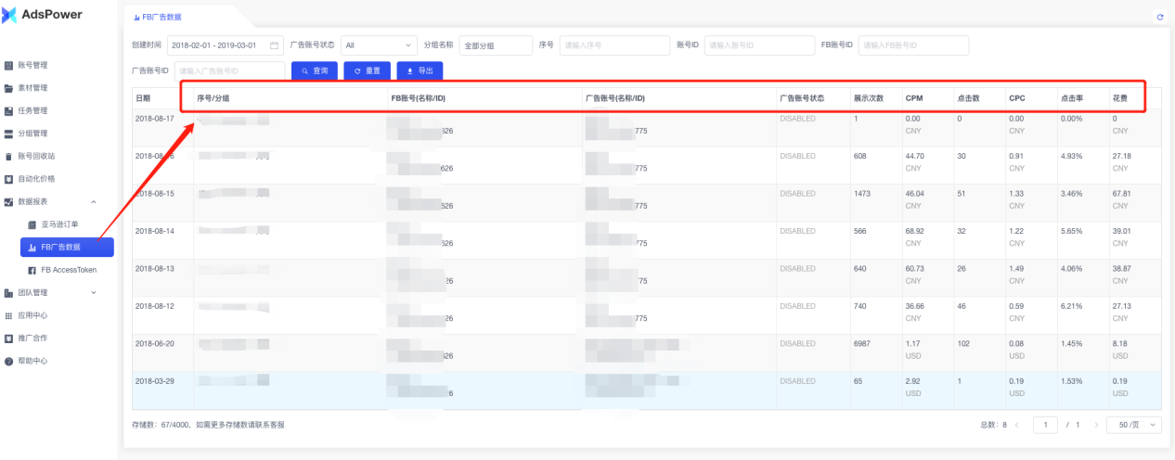Open 亚马逊订单 in the sidebar
This screenshot has width=1175, height=460.
click(59, 224)
